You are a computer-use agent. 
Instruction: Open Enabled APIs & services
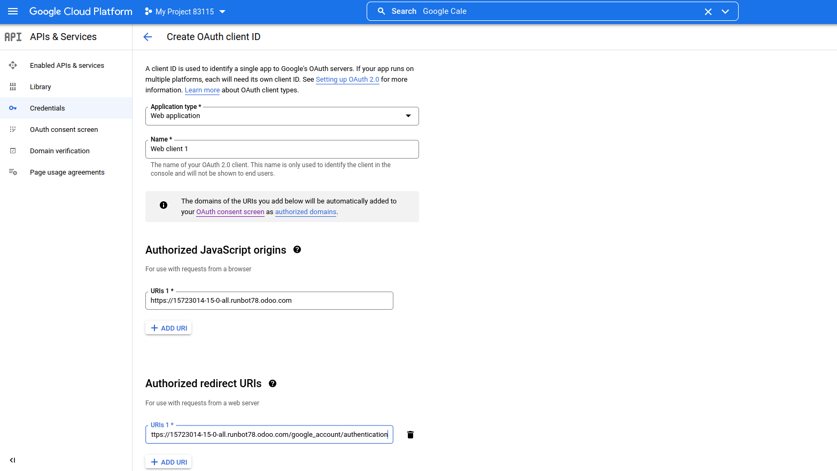pyautogui.click(x=67, y=66)
